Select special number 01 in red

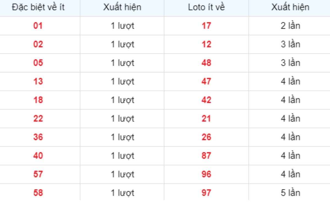pos(38,26)
